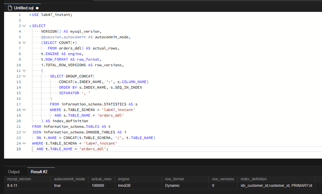Viewport: 322px width, 194px height.
Task: Click on SEPARATOR keyword in line 15
Action: pyautogui.click(x=69, y=93)
